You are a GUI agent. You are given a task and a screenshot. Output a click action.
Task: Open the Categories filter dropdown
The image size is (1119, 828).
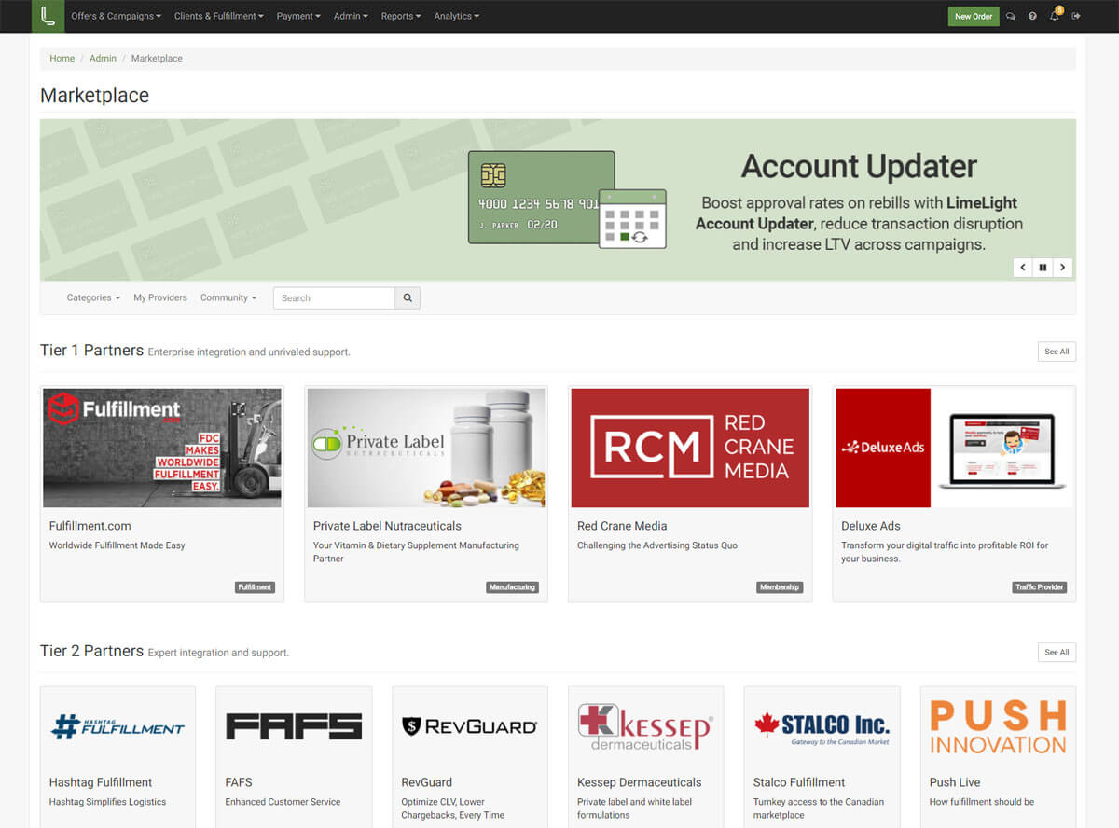[93, 298]
